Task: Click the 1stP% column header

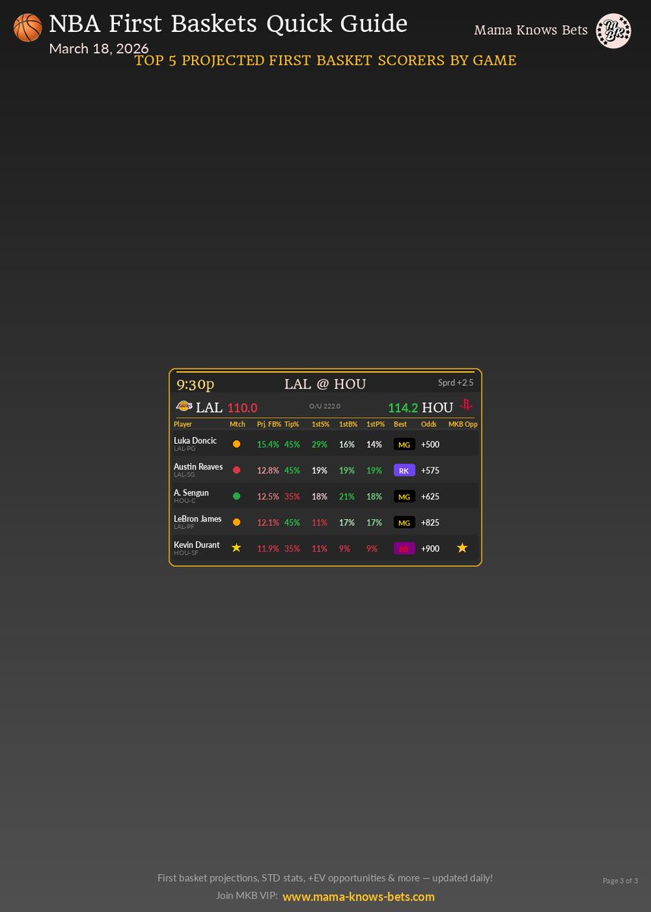Action: coord(375,424)
